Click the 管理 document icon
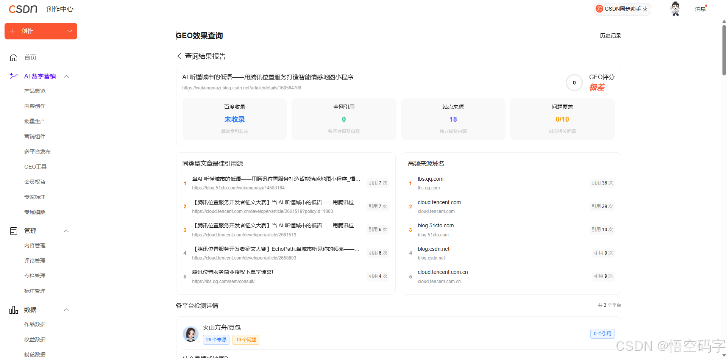This screenshot has width=727, height=358. click(14, 231)
